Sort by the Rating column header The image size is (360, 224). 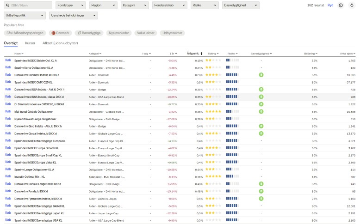click(213, 54)
